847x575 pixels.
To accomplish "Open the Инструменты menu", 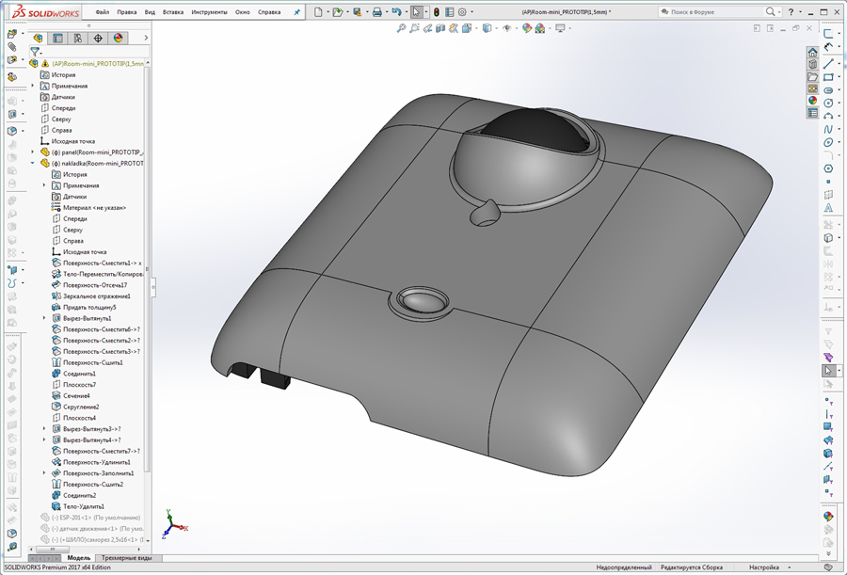I will 208,12.
